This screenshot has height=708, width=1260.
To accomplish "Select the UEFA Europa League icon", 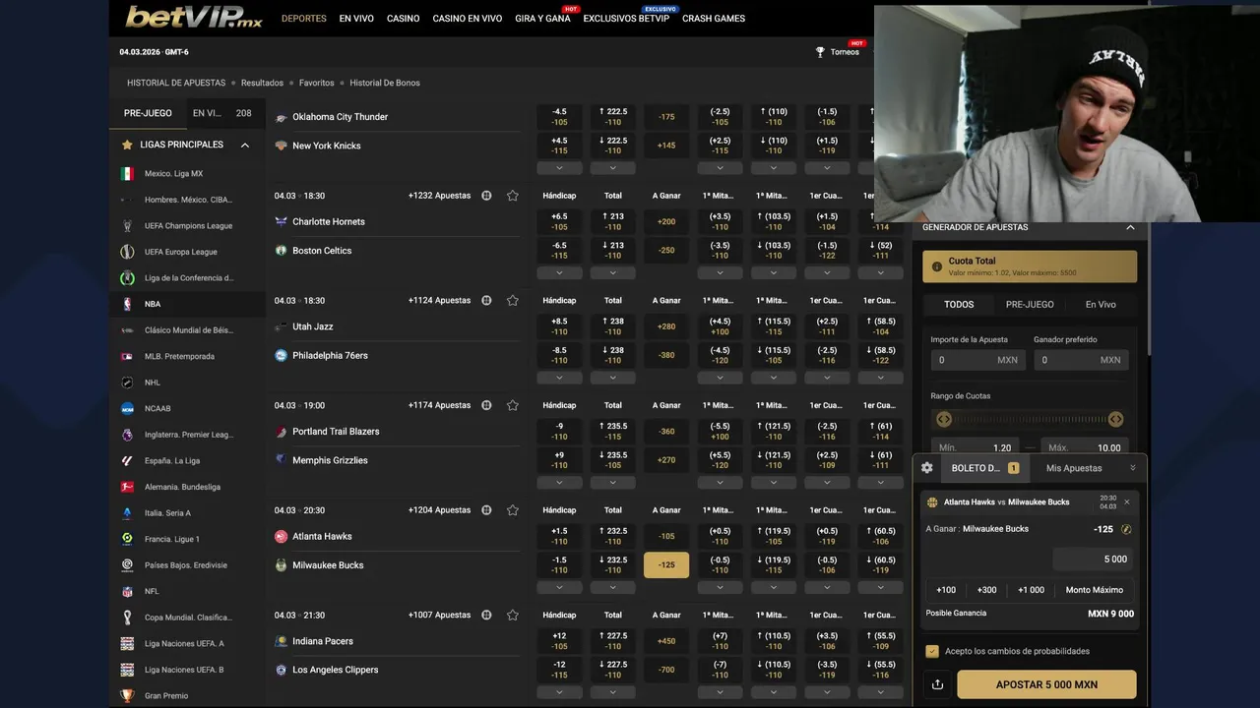I will click(x=127, y=252).
